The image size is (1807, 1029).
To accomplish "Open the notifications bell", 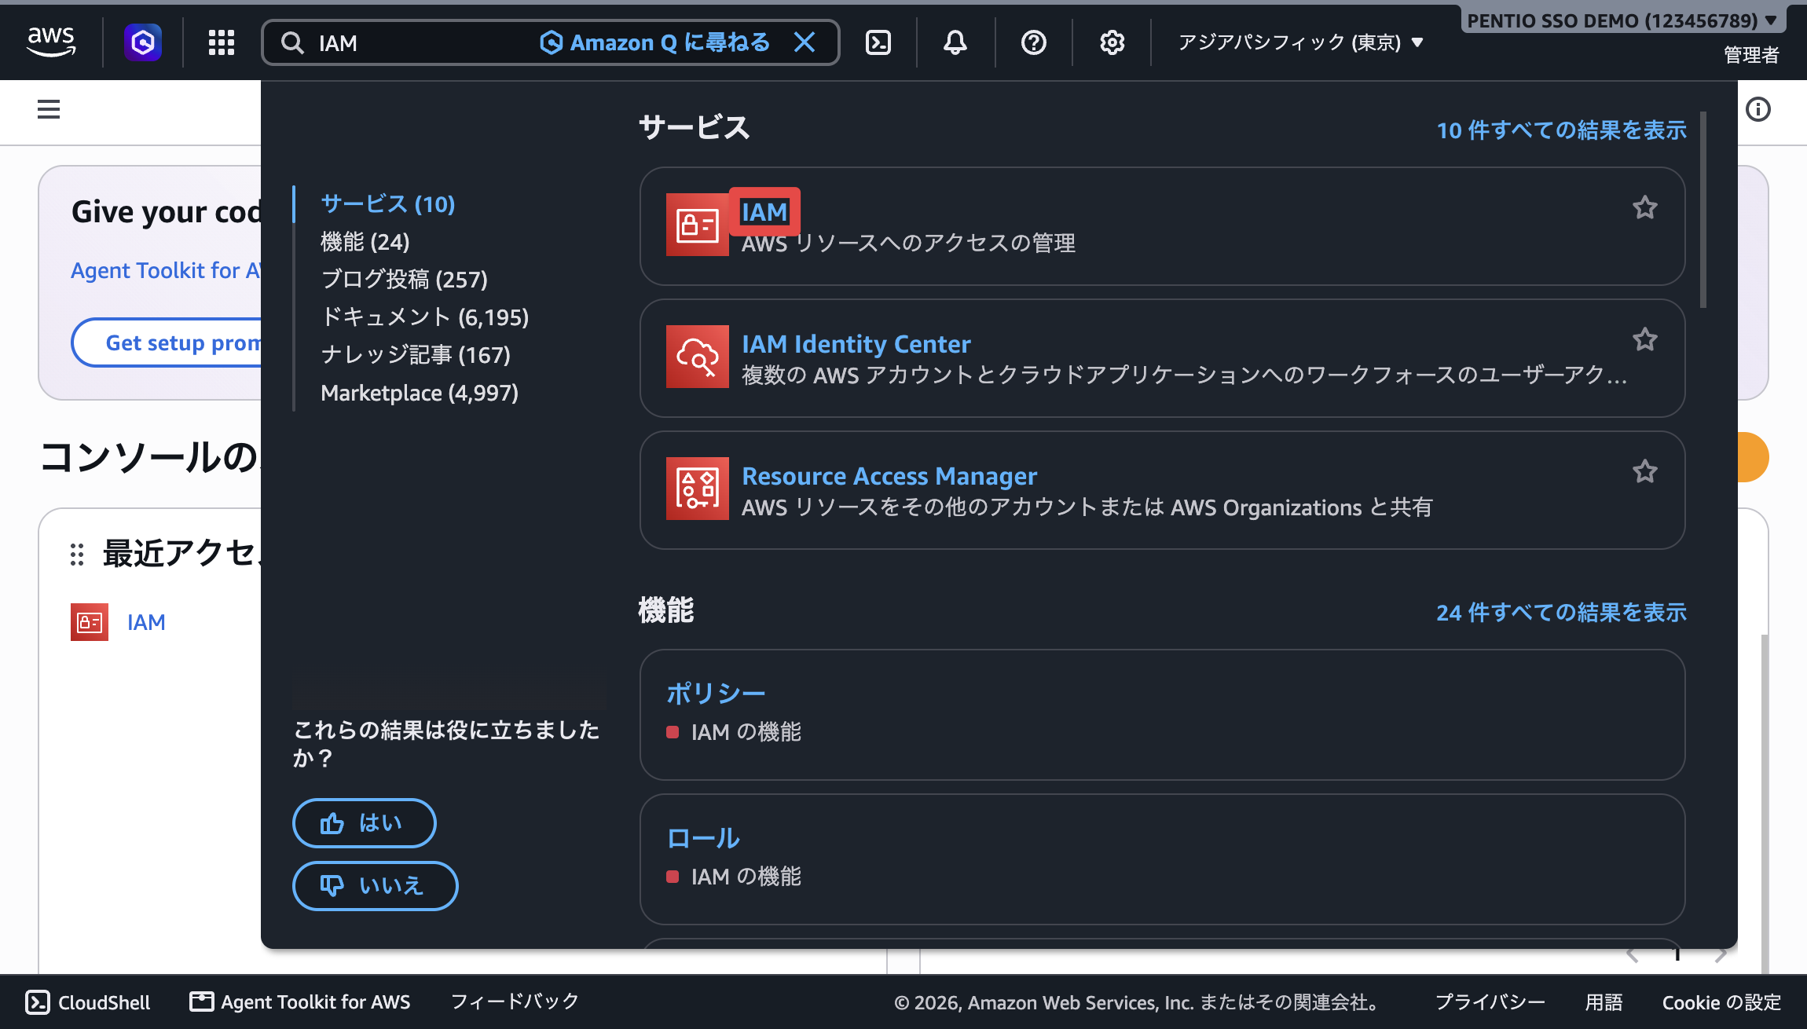I will click(955, 42).
